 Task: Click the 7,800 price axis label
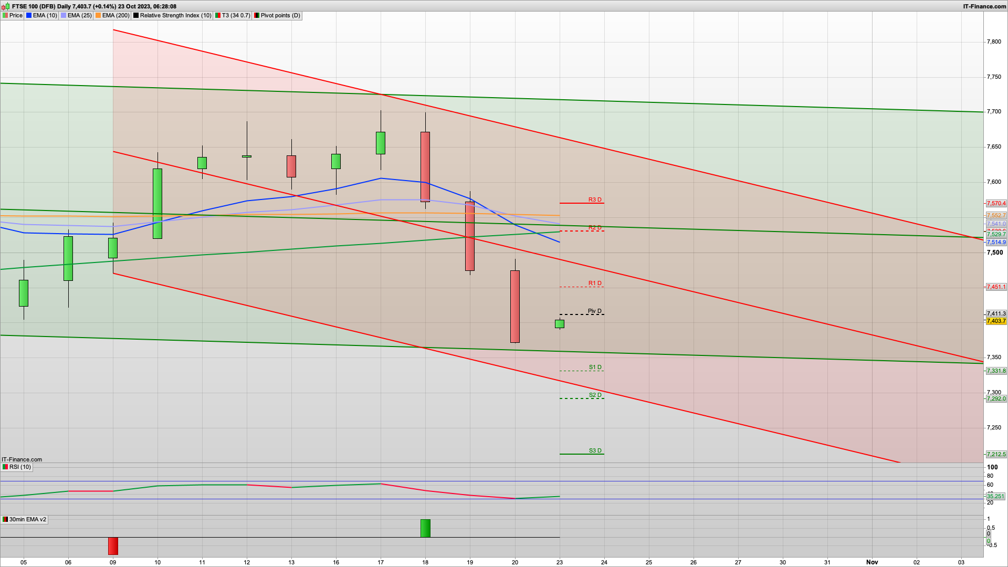point(994,41)
